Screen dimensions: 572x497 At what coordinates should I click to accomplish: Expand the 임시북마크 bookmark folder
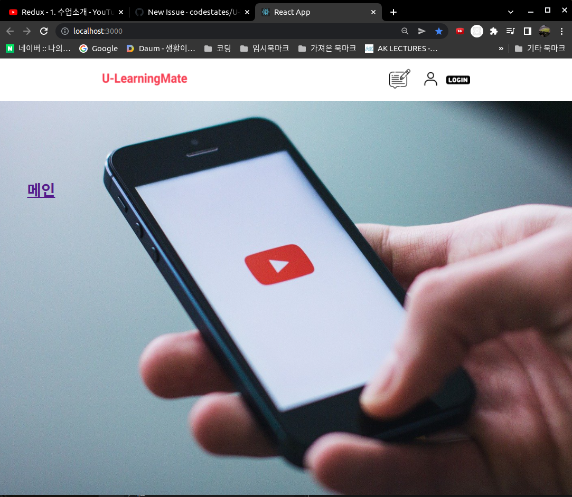pyautogui.click(x=265, y=49)
